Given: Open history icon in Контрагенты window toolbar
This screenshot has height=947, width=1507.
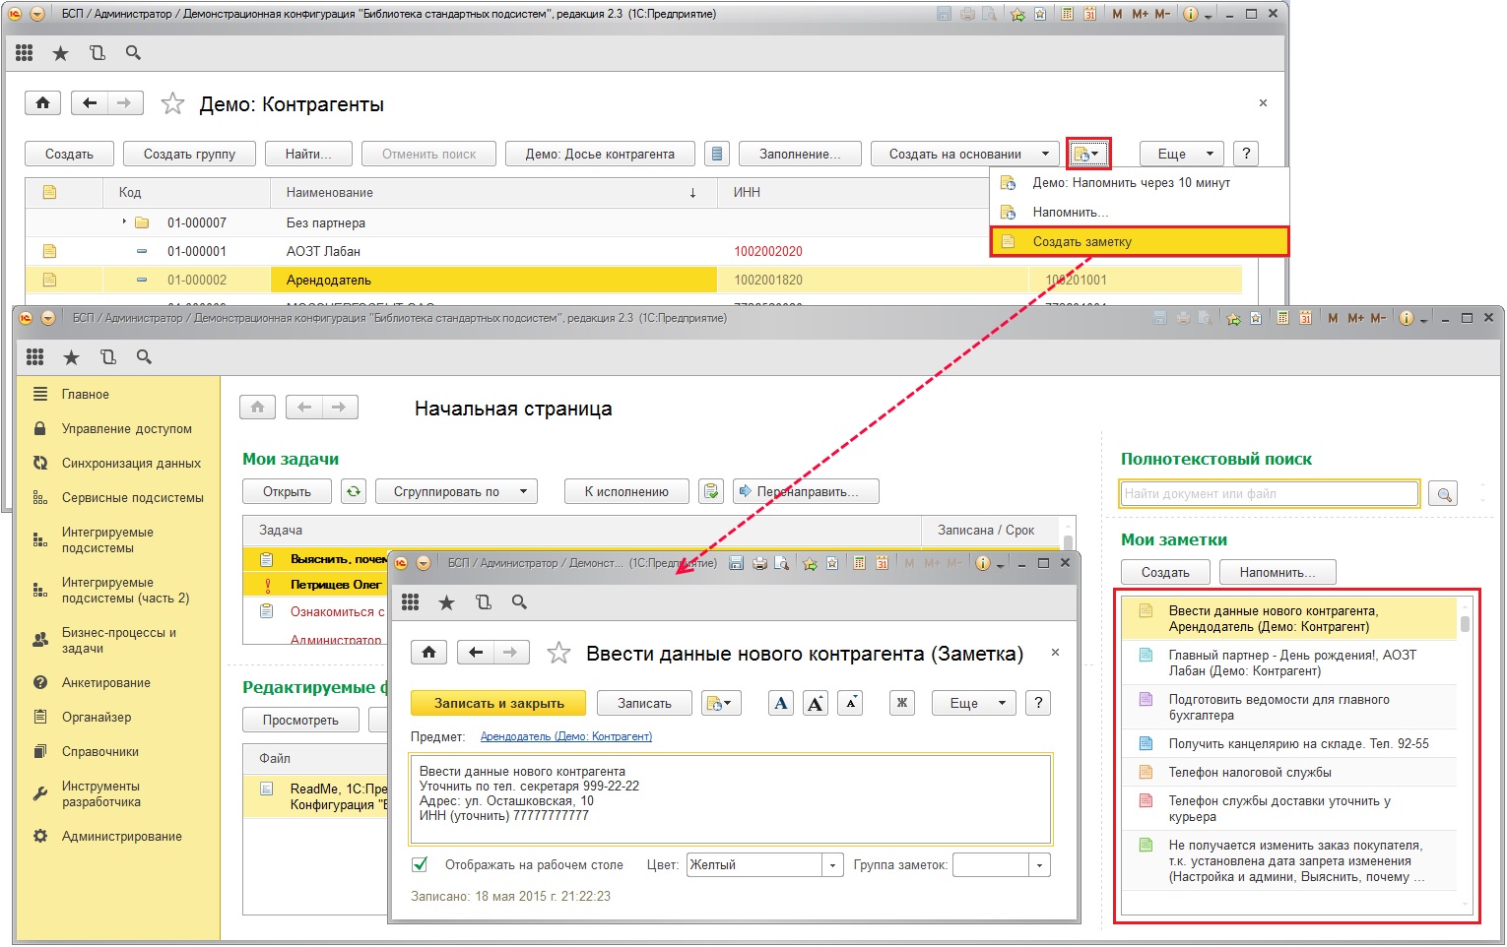Looking at the screenshot, I should click(x=98, y=53).
